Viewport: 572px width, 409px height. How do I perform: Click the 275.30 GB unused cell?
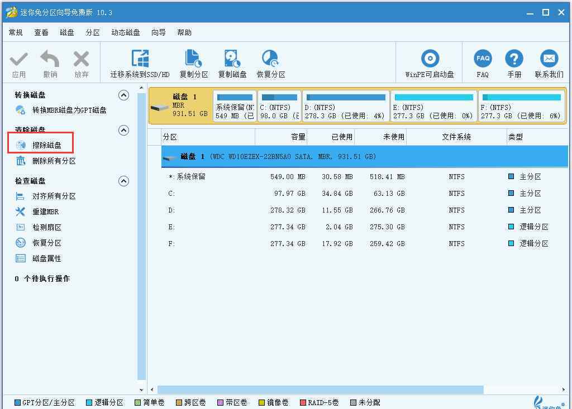pos(387,227)
